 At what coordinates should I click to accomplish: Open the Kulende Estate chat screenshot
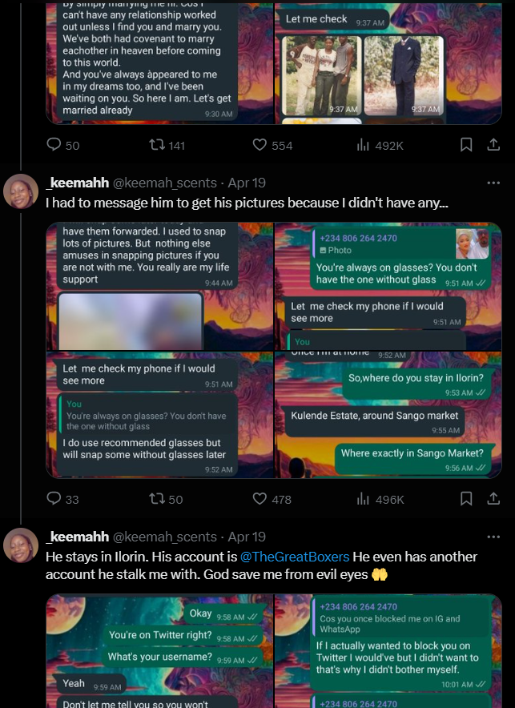[x=388, y=415]
